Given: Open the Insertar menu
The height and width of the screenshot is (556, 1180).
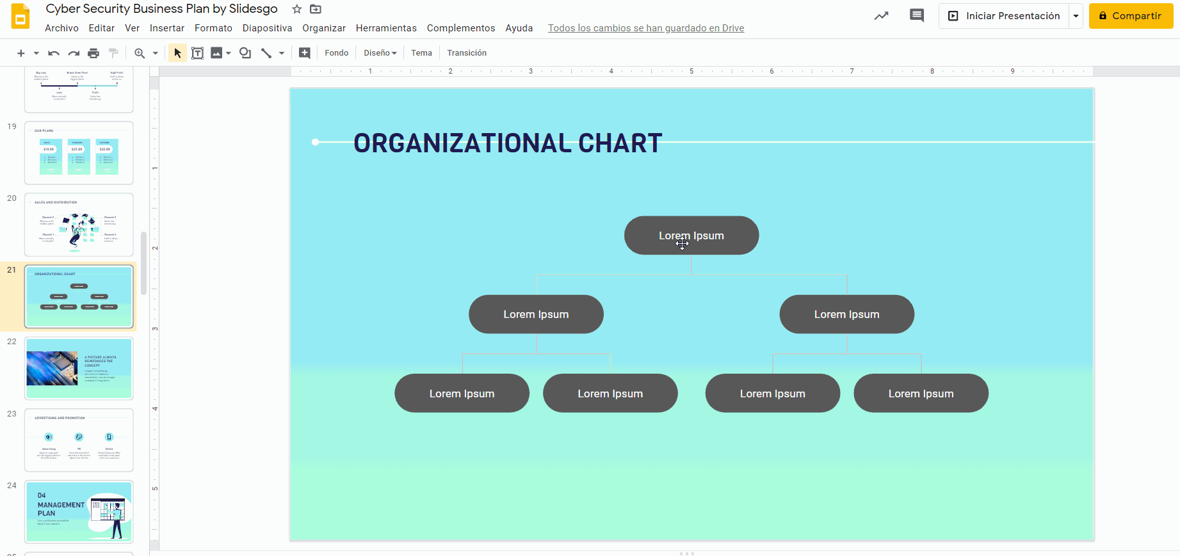Looking at the screenshot, I should 167,28.
